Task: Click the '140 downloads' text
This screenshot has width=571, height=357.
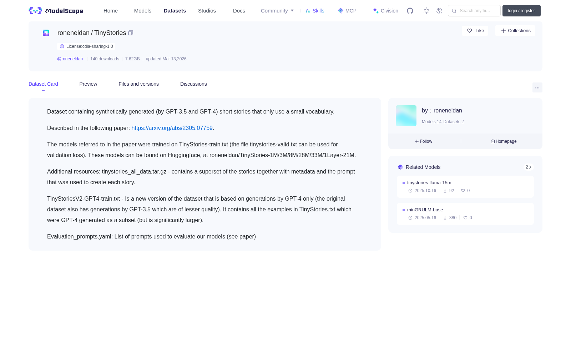Action: coord(105,59)
